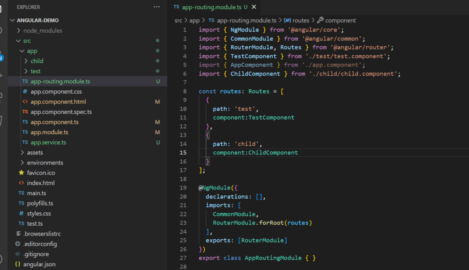Open Explorer more actions ellipsis menu

point(157,7)
